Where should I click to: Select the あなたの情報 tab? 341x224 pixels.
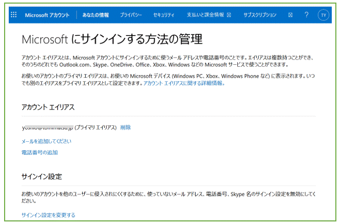[x=96, y=15]
